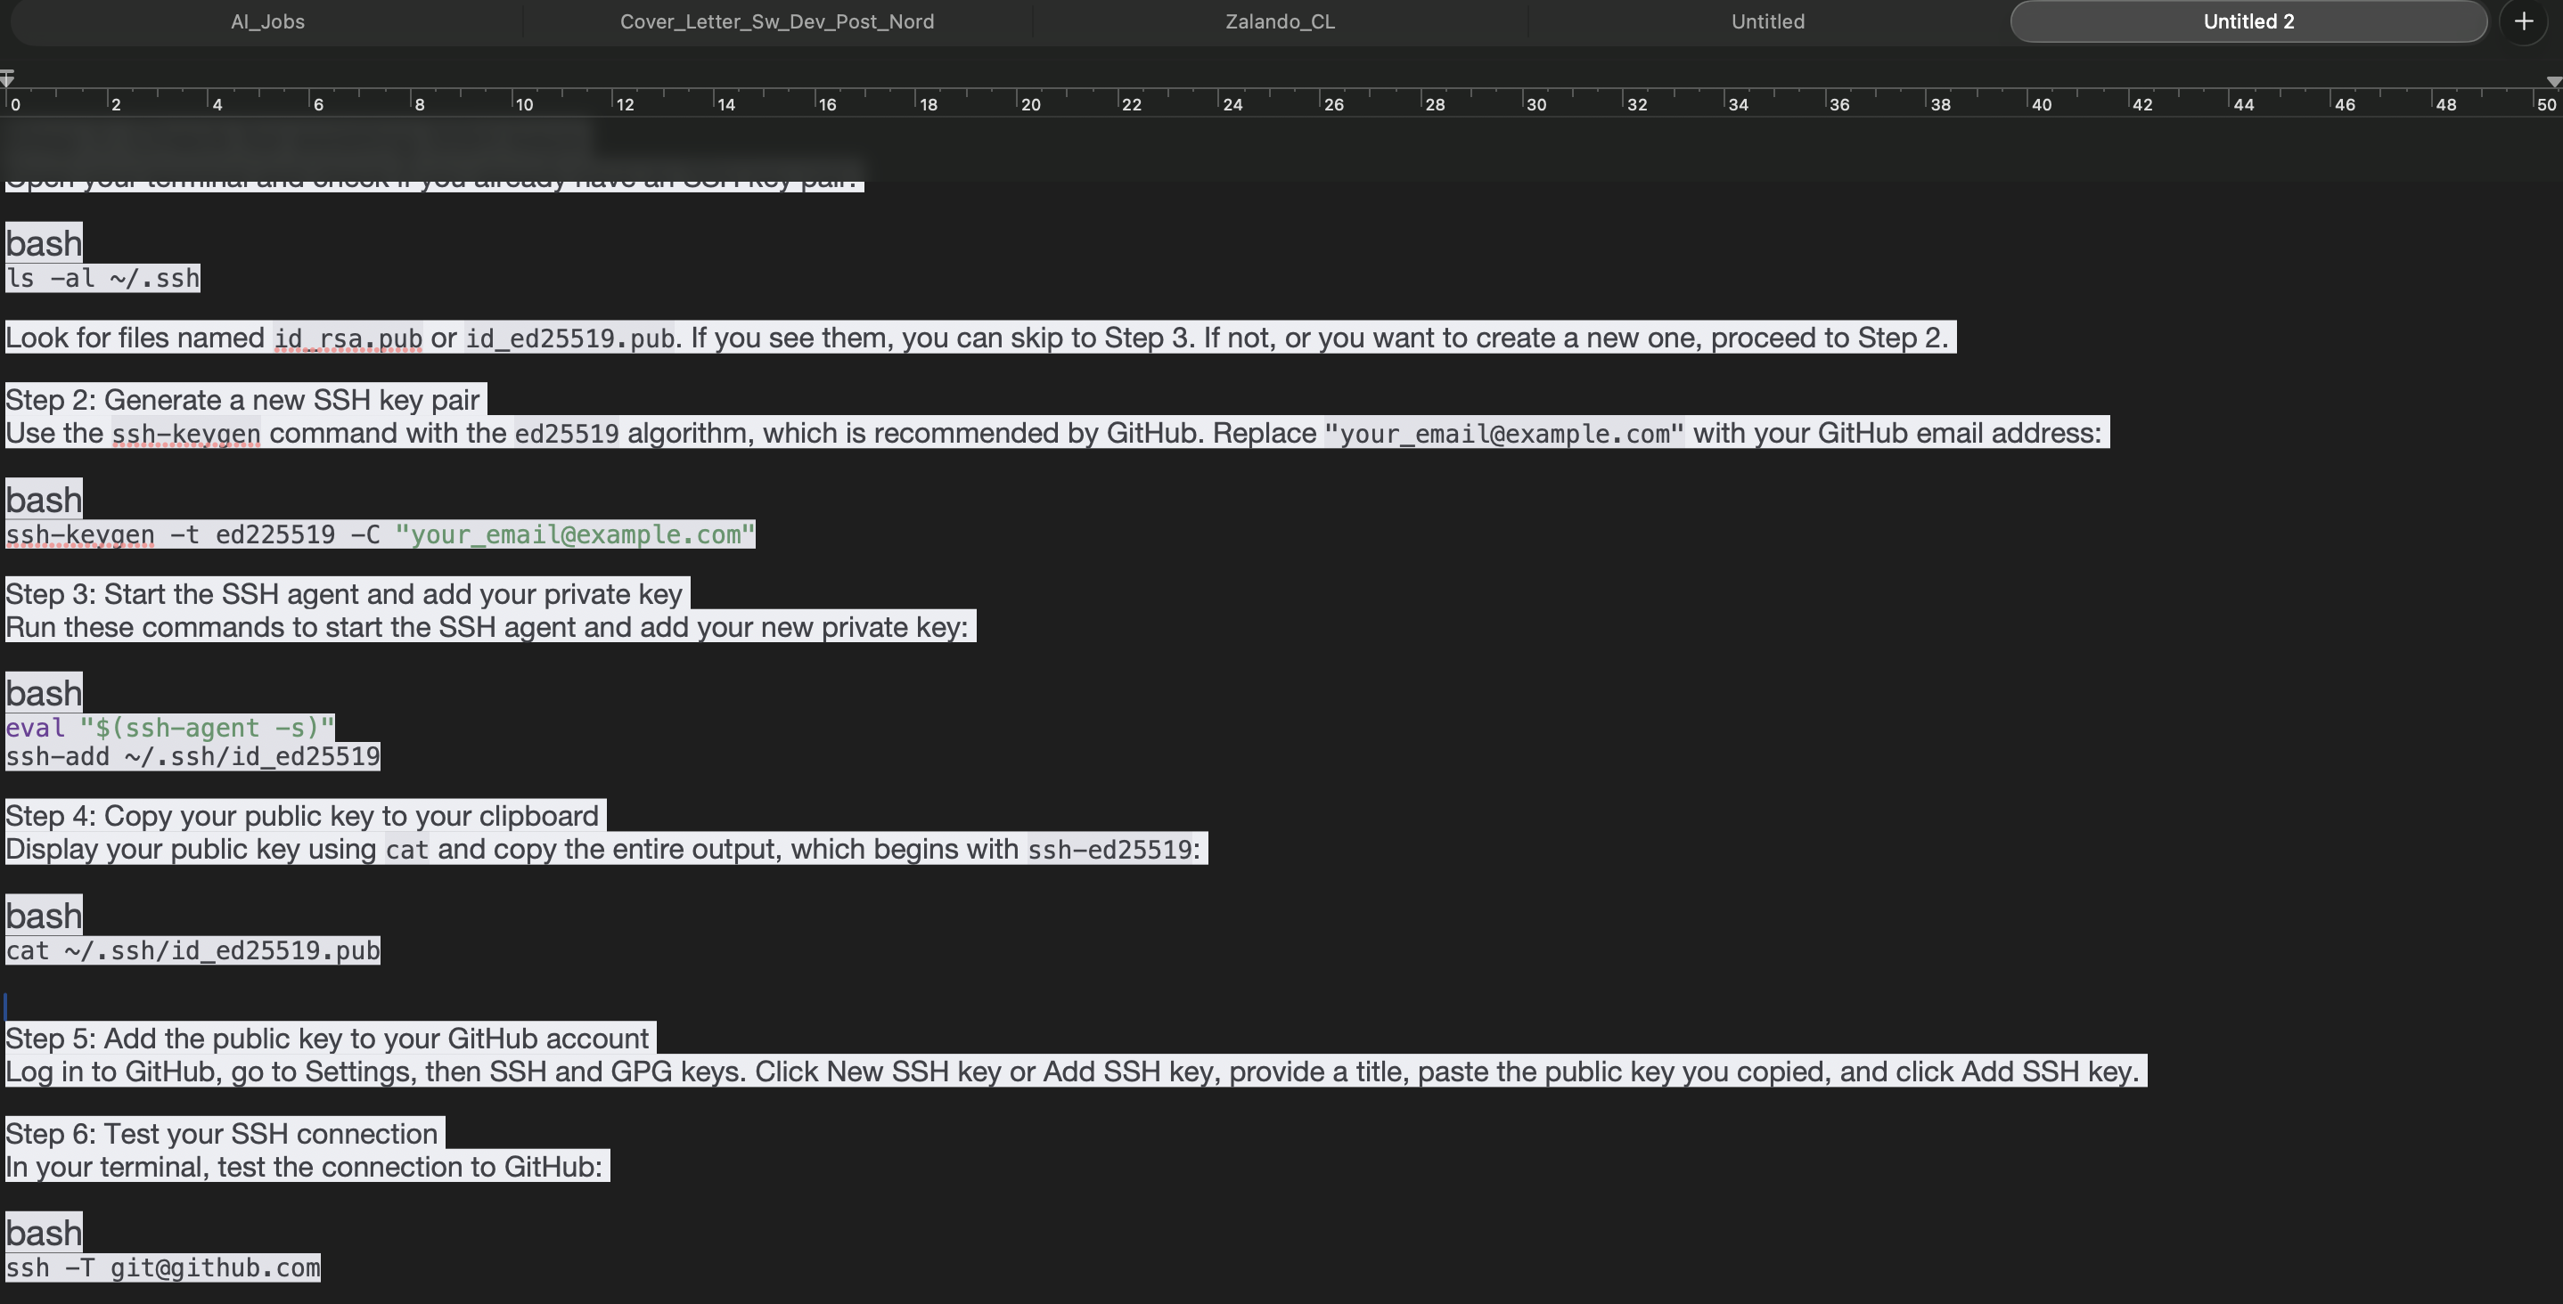The image size is (2563, 1304).
Task: Click the 'ssh -T git@github.com' command text
Action: 163,1268
